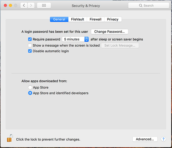Go forward with the right chevron
Viewport: 172px width, 148px height.
[x=31, y=5]
